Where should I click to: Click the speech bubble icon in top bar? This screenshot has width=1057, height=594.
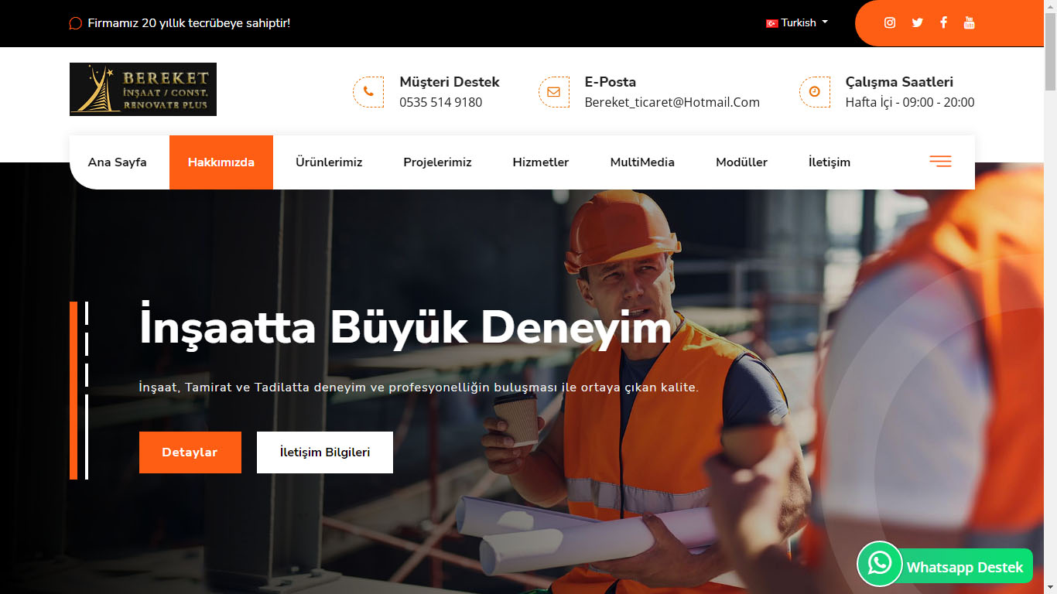[x=75, y=23]
